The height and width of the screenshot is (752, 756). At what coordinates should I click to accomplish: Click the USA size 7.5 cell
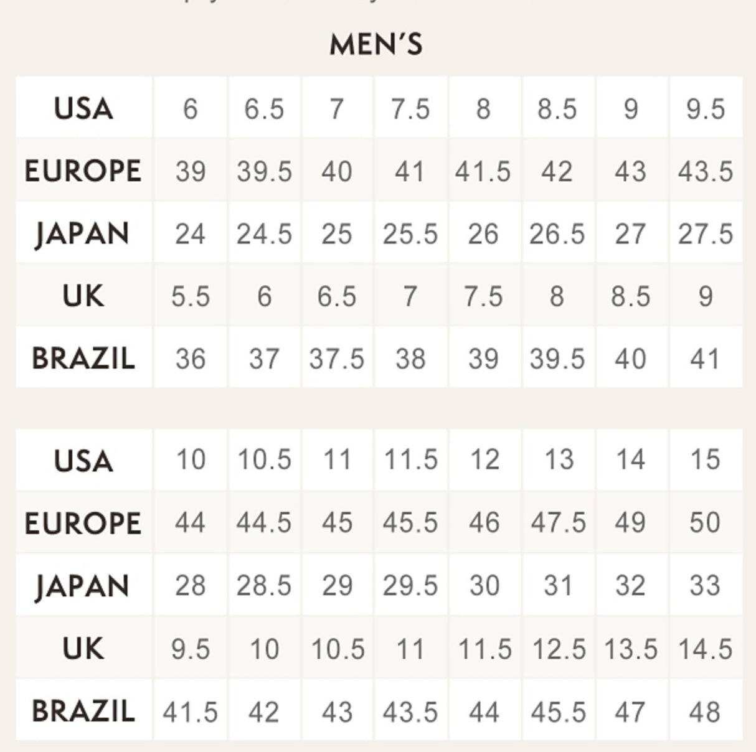410,109
